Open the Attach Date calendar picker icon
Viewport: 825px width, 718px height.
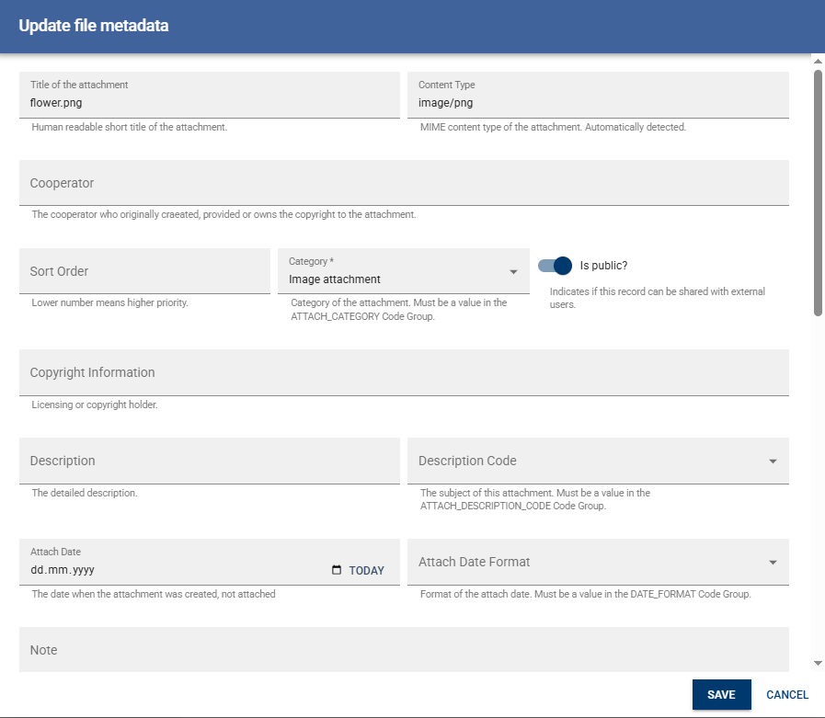[x=337, y=570]
